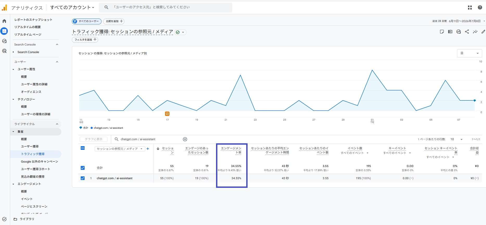
Task: Open the Advertising icon in left rail
Action: tap(4, 51)
